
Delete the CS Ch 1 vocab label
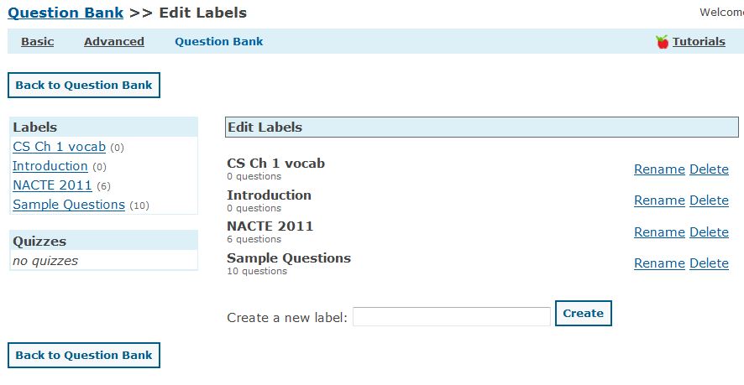tap(709, 169)
